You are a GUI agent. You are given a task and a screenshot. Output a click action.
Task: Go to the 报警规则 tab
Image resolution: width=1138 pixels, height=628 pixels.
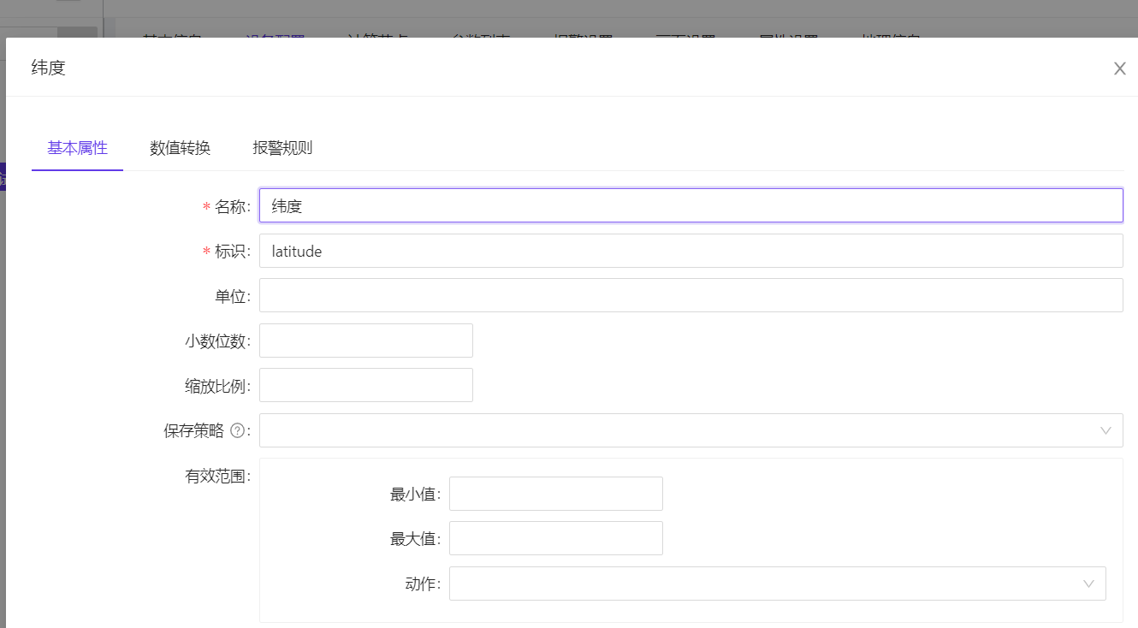pyautogui.click(x=282, y=148)
